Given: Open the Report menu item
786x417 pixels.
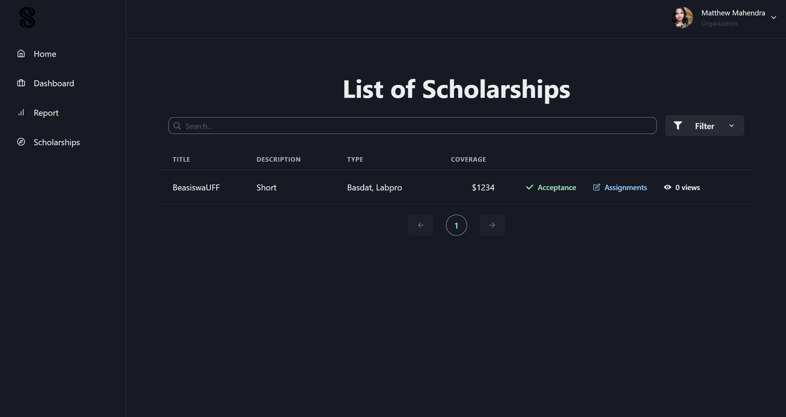Looking at the screenshot, I should [x=46, y=113].
